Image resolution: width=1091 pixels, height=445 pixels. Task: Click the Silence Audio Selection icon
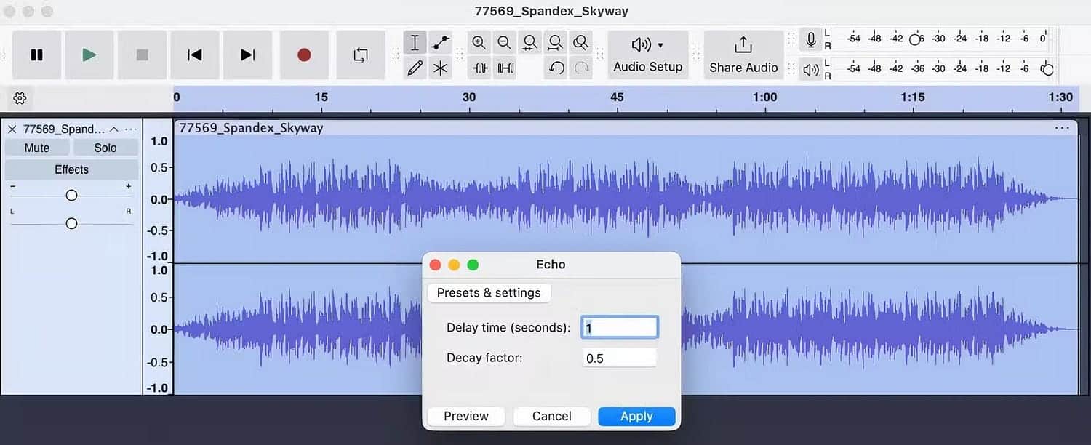coord(505,68)
